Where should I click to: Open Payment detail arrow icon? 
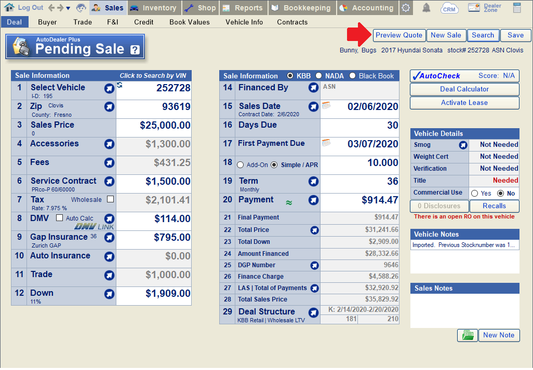point(313,200)
